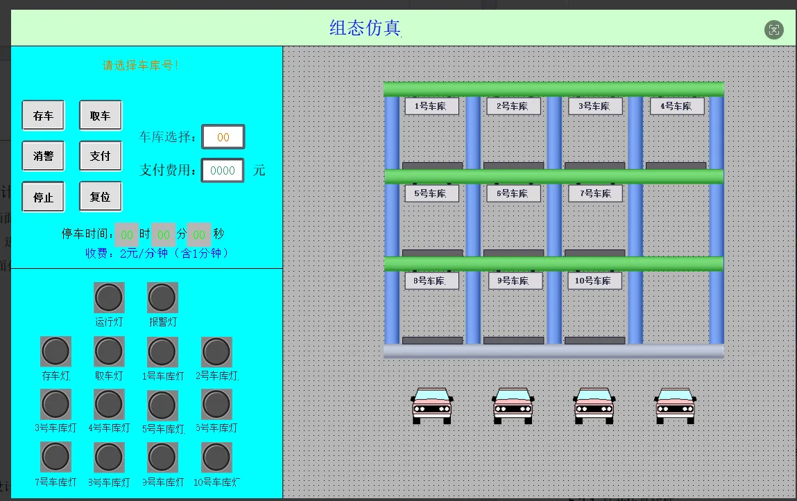Click the minutes value before 分

coord(163,234)
